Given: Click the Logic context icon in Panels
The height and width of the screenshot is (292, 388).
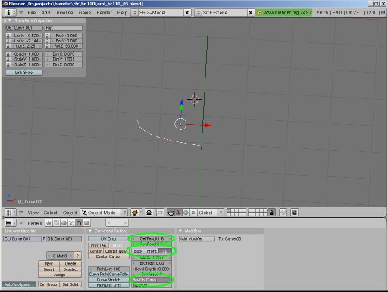Looking at the screenshot, I should point(48,223).
